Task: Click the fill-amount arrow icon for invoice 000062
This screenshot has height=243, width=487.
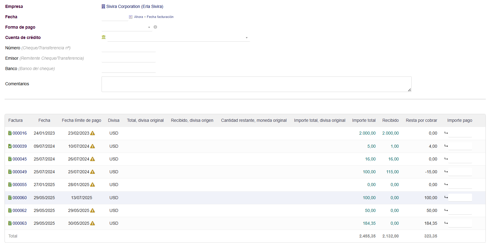Action: tap(446, 210)
